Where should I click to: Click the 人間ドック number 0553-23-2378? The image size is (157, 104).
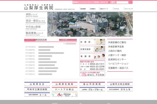pos(97,67)
